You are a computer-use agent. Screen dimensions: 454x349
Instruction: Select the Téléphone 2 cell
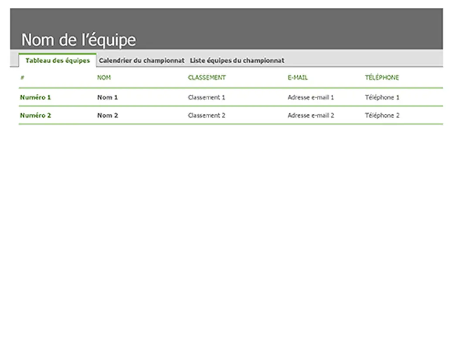(x=381, y=115)
